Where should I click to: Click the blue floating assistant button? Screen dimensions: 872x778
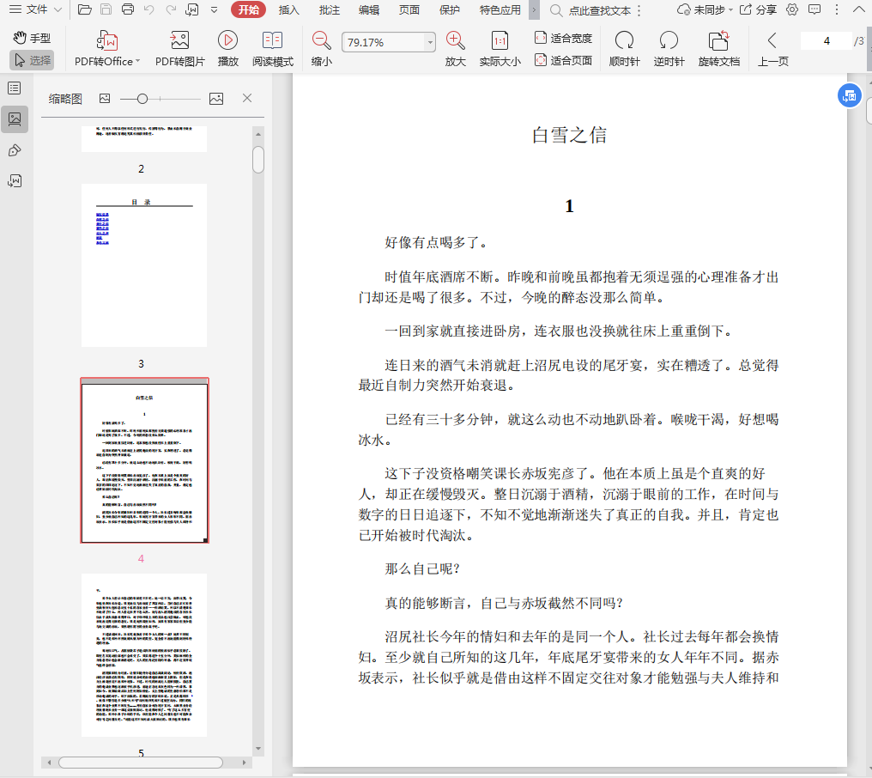click(x=849, y=95)
